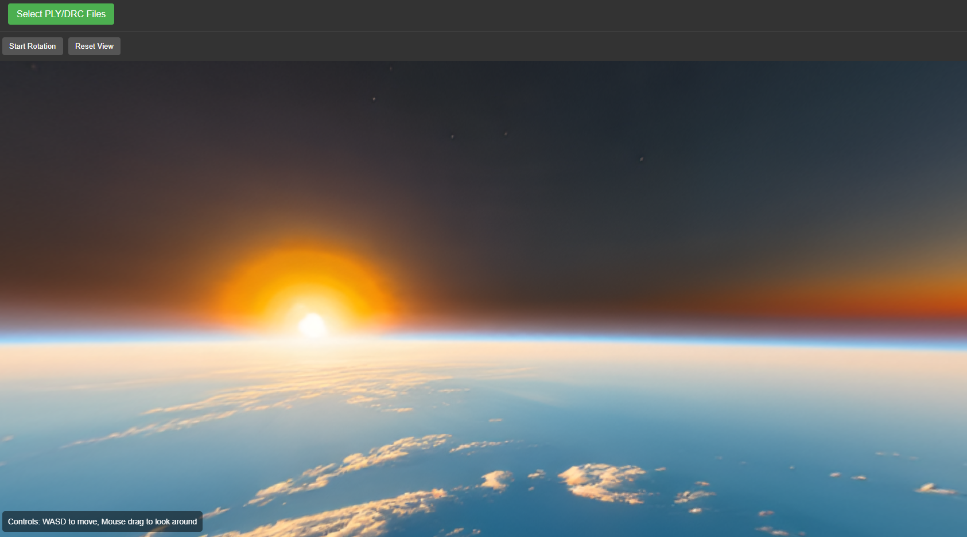Click the green Select PLY/DRC Files button
The width and height of the screenshot is (967, 537).
[x=61, y=14]
